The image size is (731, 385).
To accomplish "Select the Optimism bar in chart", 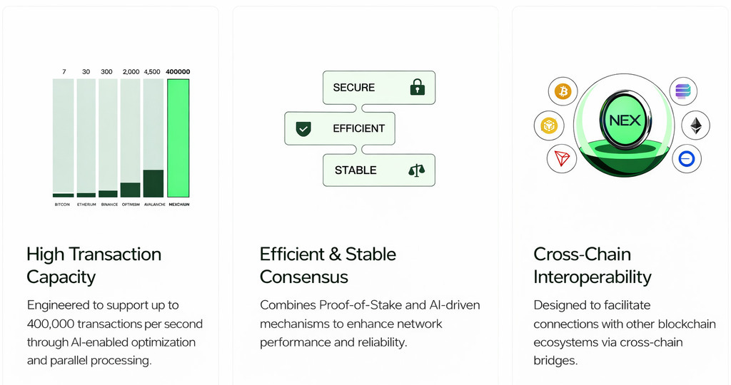I will pos(131,190).
